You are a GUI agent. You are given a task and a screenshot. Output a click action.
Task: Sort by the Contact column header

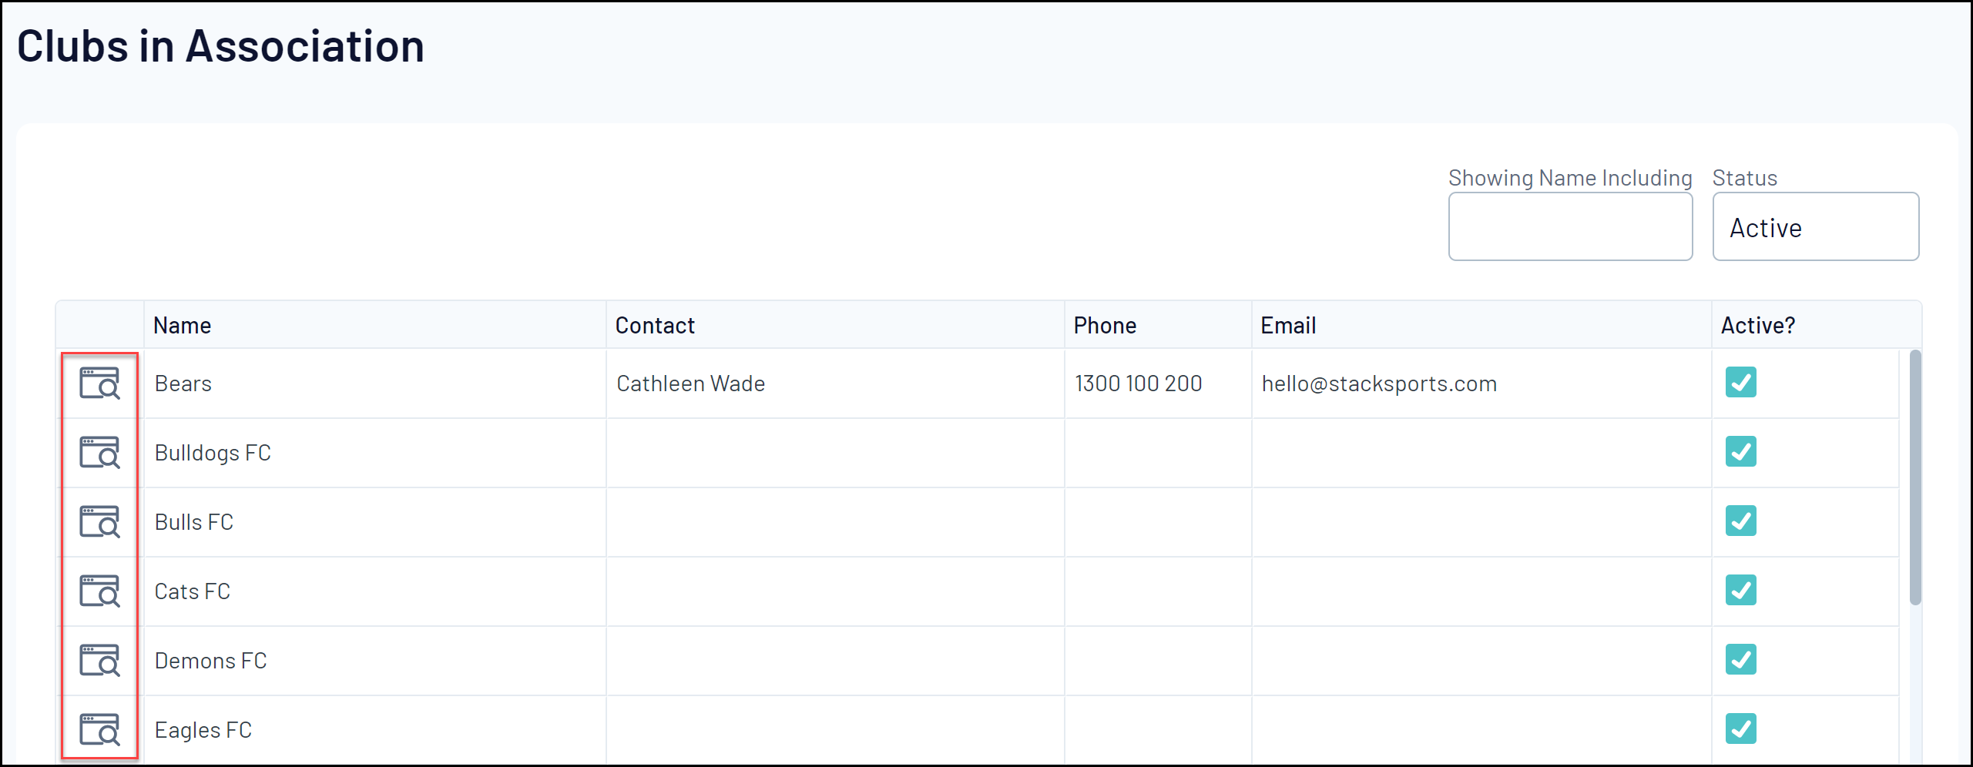(655, 325)
